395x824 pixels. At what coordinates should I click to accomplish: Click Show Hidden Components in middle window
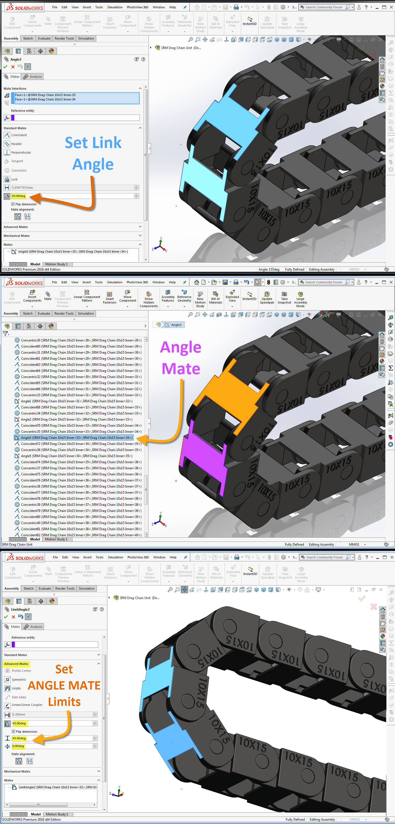tap(149, 299)
